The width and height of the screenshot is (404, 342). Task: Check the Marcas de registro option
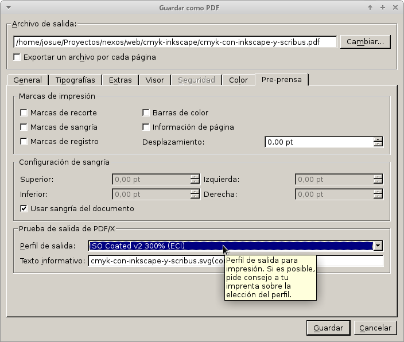coord(24,142)
